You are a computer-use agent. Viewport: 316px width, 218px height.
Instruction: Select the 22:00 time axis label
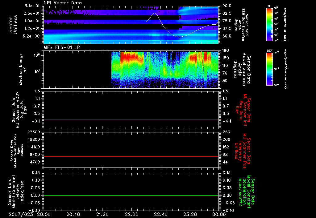(x=131, y=214)
